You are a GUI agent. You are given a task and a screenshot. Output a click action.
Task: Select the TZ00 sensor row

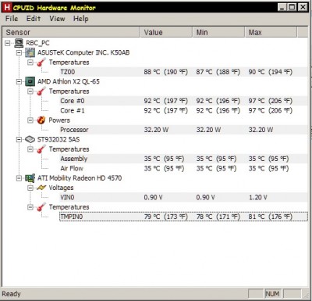183,72
